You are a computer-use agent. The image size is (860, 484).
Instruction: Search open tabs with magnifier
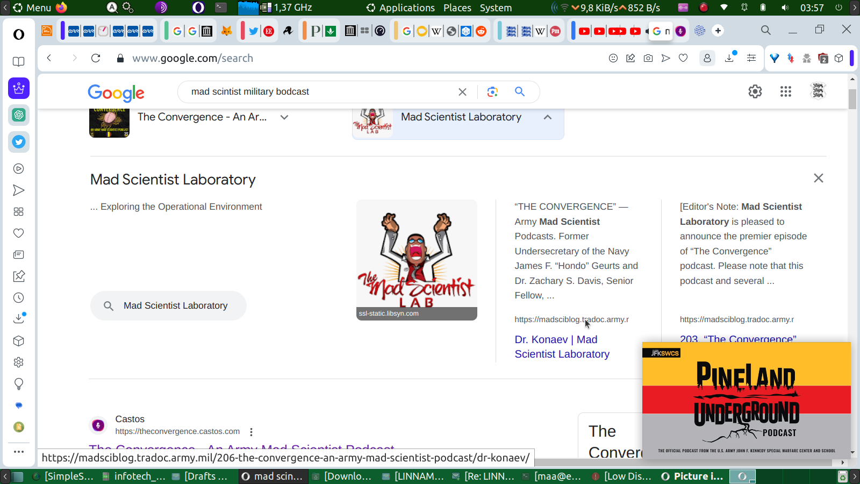pyautogui.click(x=766, y=31)
